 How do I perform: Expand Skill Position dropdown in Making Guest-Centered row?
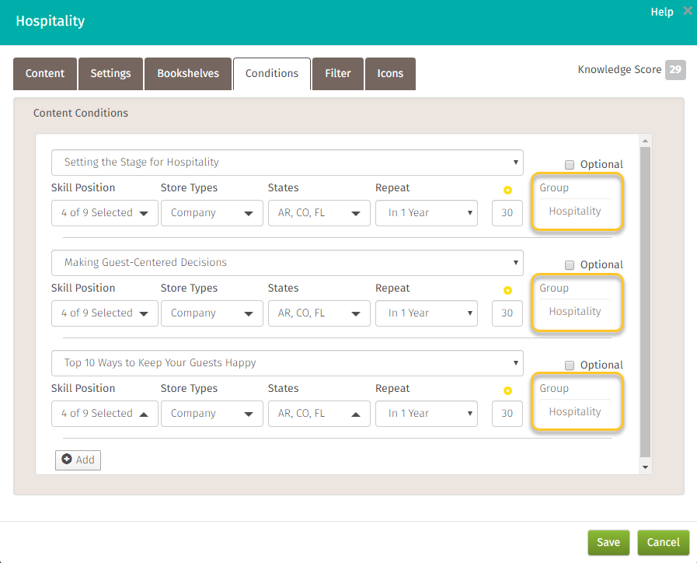tap(105, 313)
